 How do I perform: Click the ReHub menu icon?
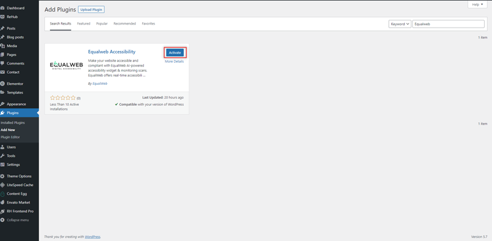2,17
